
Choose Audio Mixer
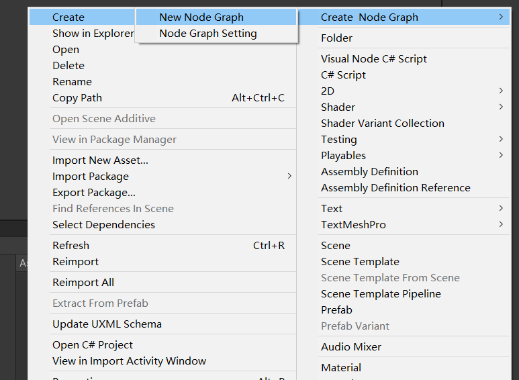(404, 347)
